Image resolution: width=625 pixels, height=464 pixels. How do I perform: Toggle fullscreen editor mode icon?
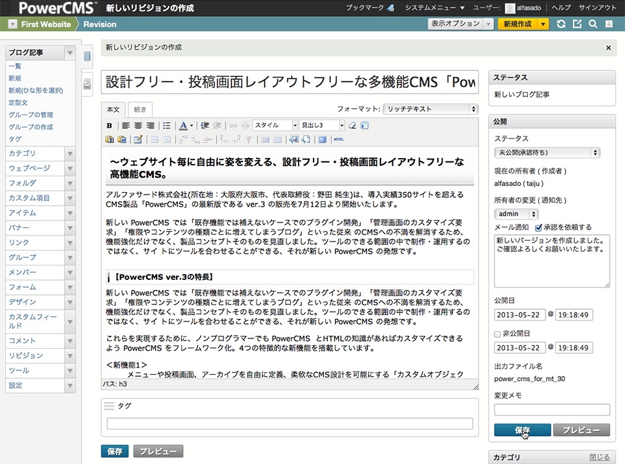[322, 139]
